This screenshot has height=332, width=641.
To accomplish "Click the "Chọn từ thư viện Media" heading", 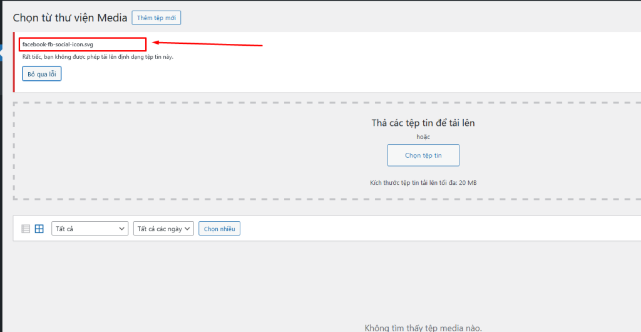I will click(70, 18).
